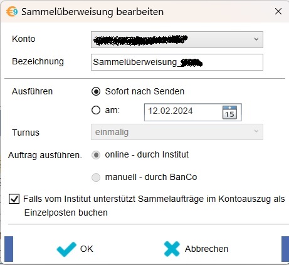
Task: Open the Konto account dropdown
Action: coord(177,39)
